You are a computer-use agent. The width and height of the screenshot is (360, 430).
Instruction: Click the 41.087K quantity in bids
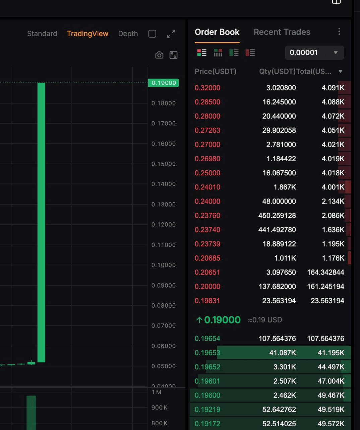283,353
